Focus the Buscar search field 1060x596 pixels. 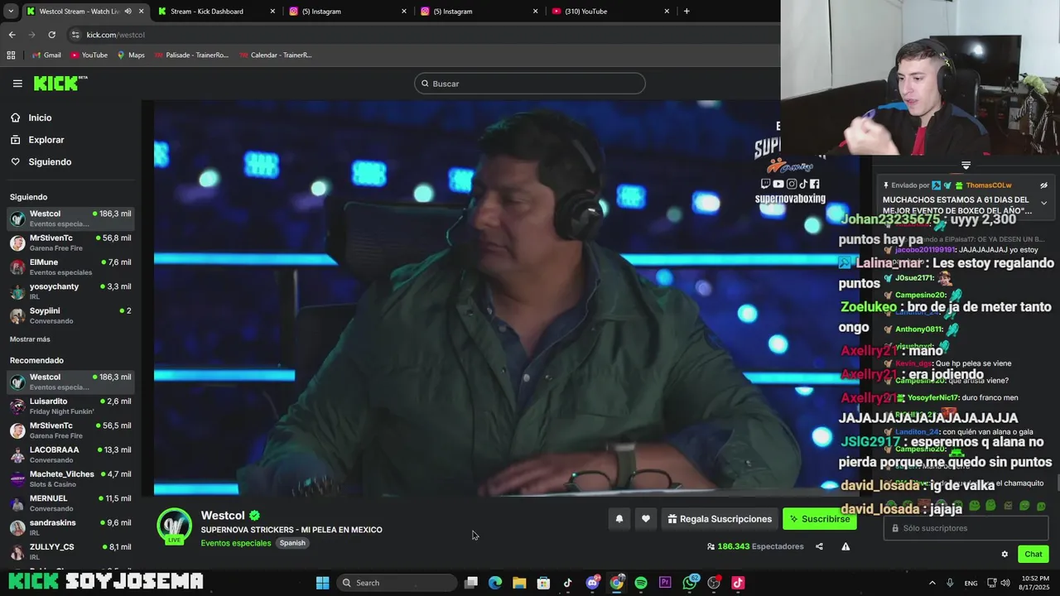click(530, 84)
